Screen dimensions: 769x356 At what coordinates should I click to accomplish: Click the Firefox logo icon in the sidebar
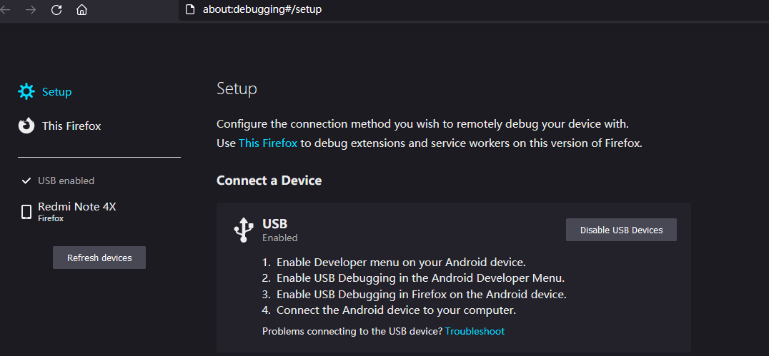tap(26, 126)
